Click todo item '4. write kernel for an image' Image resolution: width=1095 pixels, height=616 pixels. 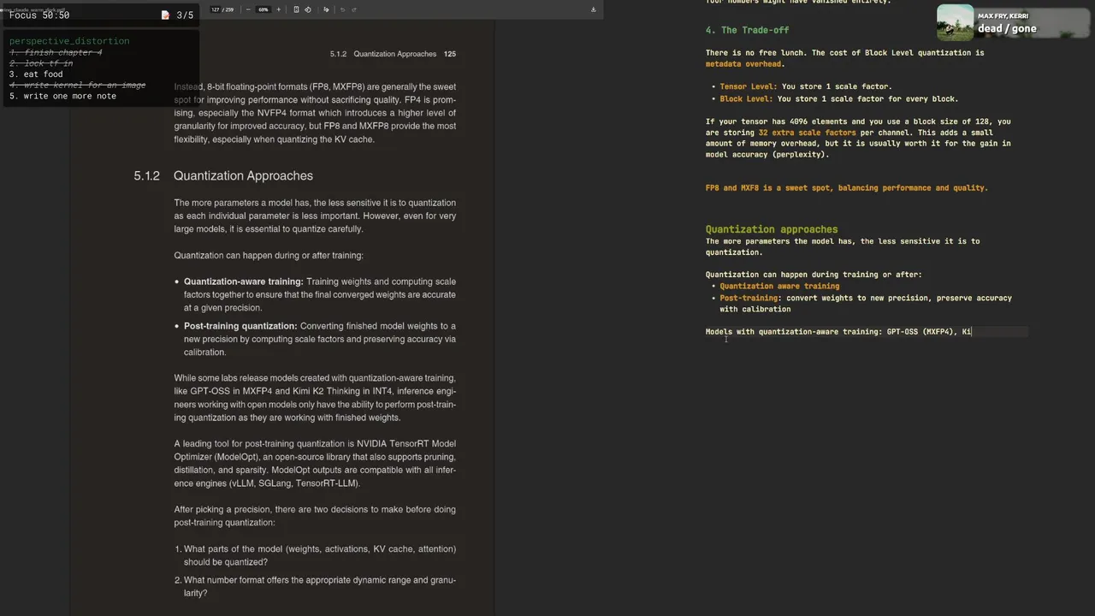pyautogui.click(x=77, y=85)
